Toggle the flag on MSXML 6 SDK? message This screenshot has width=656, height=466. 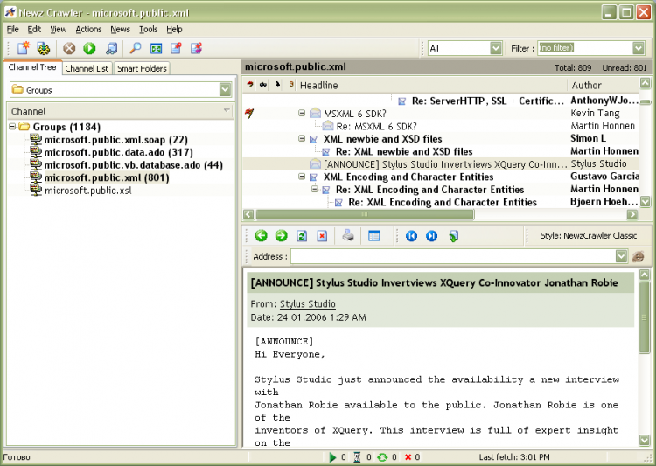click(x=250, y=114)
